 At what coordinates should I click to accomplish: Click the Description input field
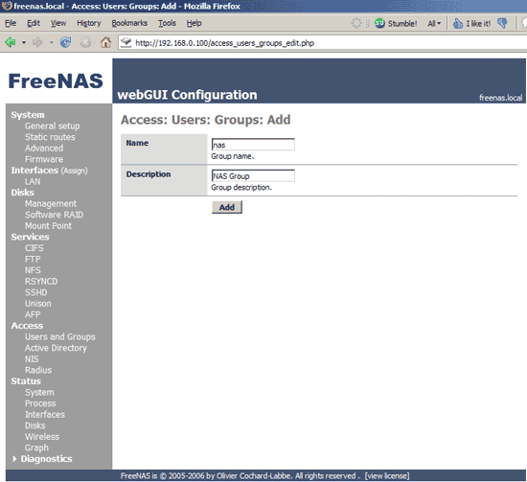point(253,175)
